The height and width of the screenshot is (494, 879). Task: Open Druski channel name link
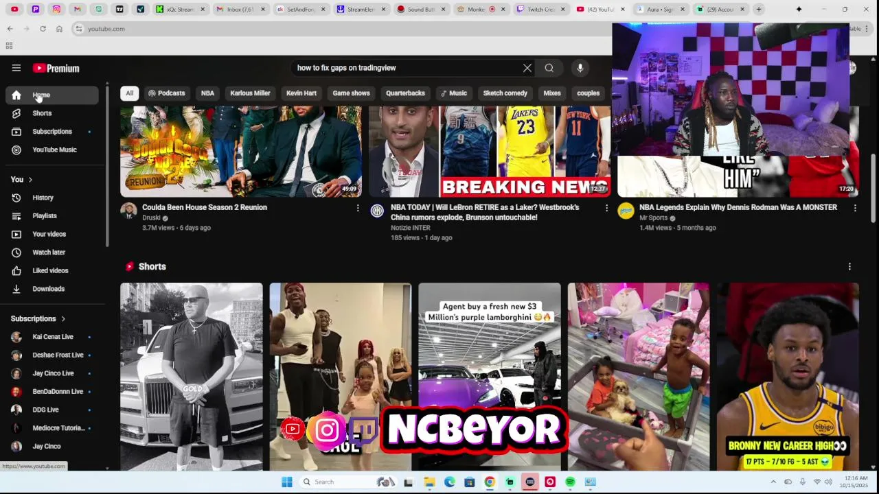pos(151,218)
